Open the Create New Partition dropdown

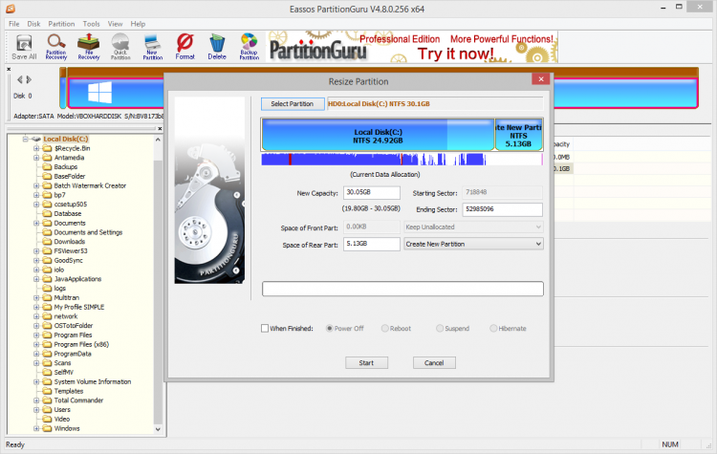(x=474, y=244)
